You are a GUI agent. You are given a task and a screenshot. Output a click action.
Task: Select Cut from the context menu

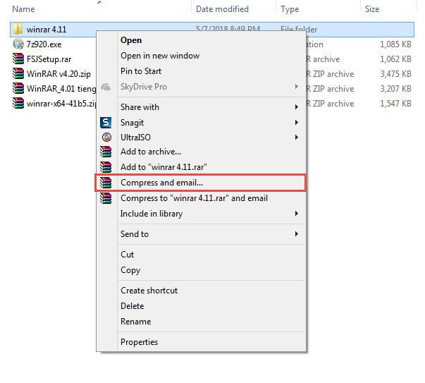(201, 255)
